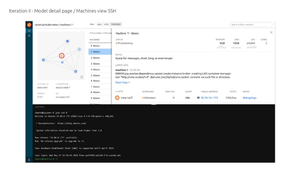The height and width of the screenshot is (176, 300).
Task: Select the leftmost blue node in graph
Action: pos(43,60)
